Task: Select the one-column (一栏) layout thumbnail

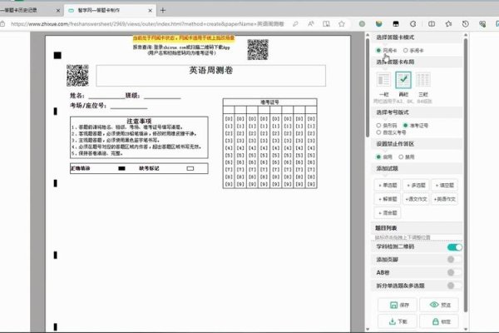Action: [x=383, y=80]
